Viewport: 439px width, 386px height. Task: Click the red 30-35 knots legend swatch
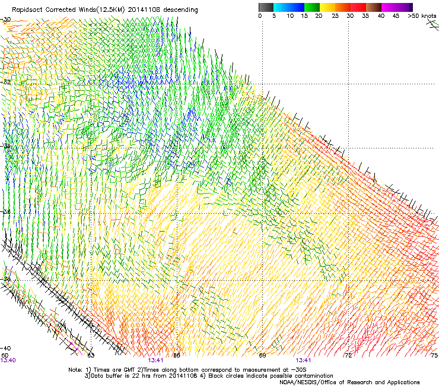(x=358, y=7)
